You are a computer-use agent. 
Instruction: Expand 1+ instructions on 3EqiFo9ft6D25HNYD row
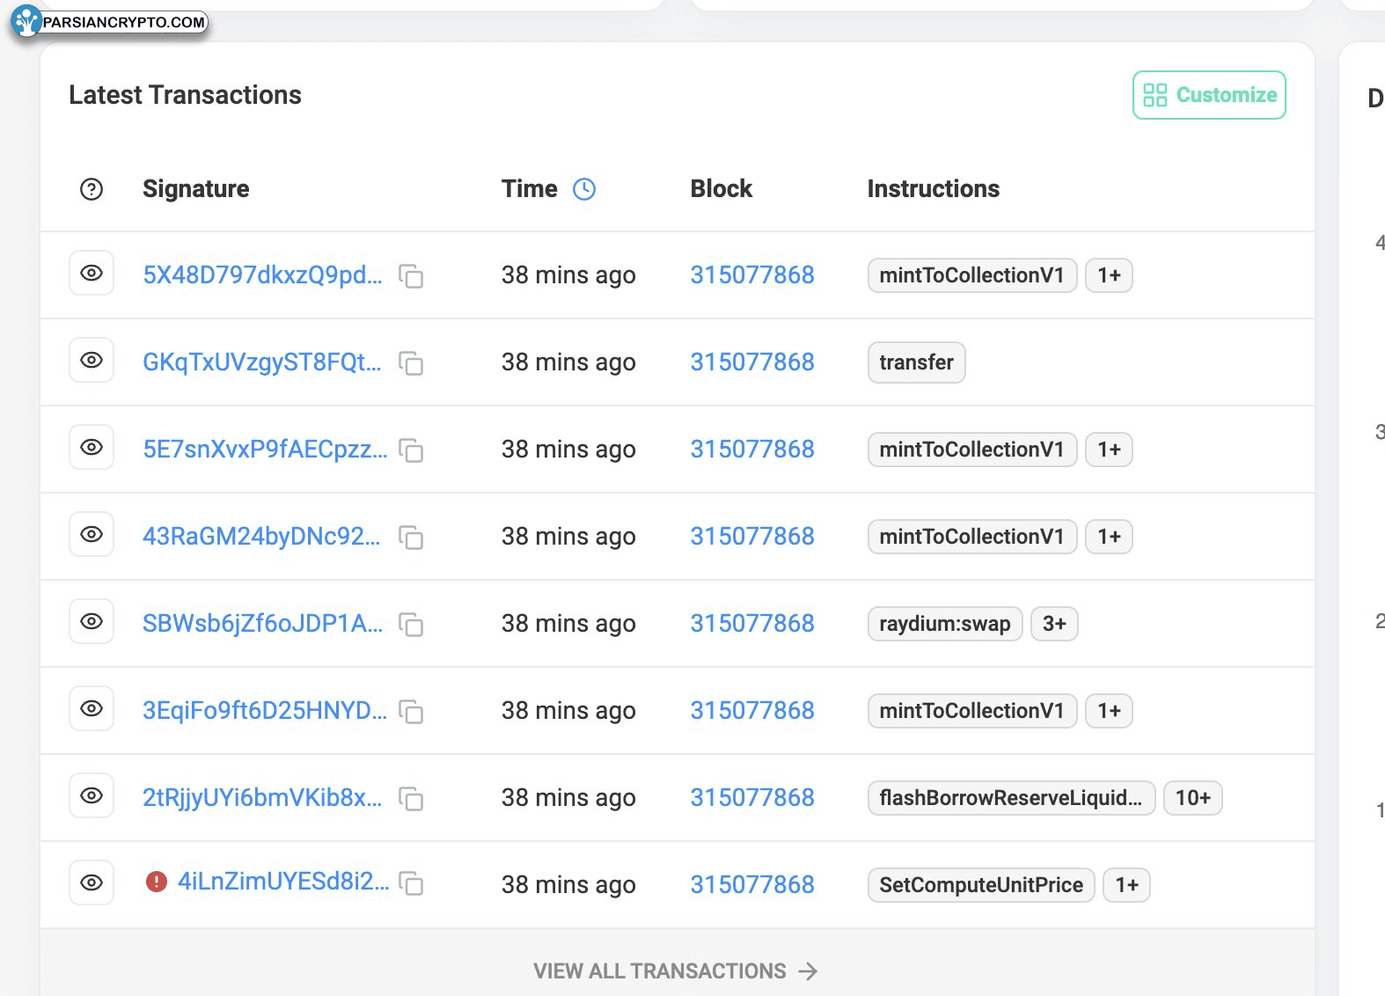(1109, 711)
